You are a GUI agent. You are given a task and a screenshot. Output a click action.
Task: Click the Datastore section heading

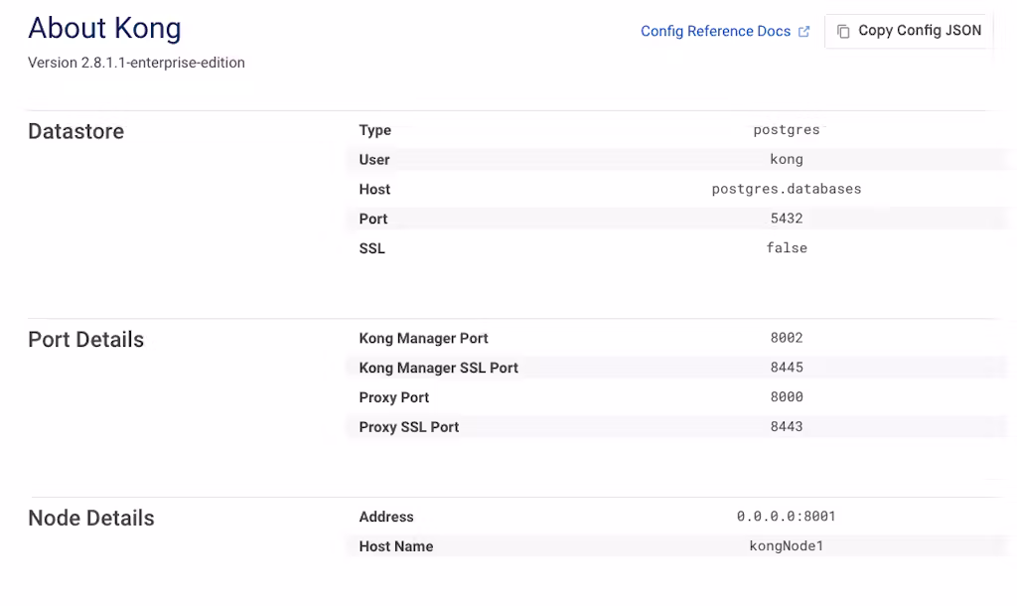[75, 131]
